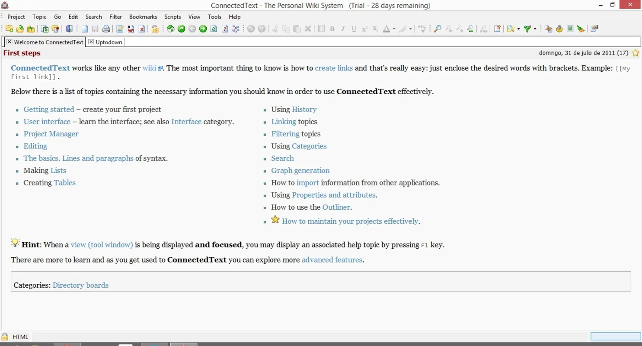Click the note page with red corner icon
The image size is (642, 346).
tap(497, 29)
